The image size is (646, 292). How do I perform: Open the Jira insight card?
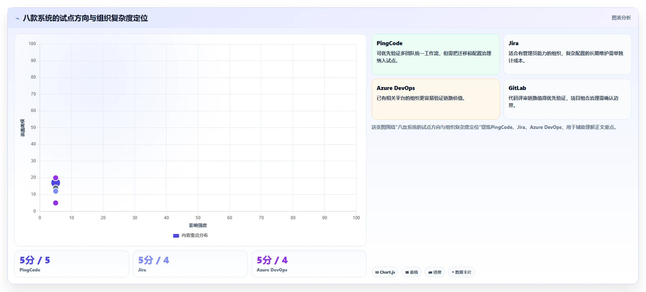(x=567, y=54)
